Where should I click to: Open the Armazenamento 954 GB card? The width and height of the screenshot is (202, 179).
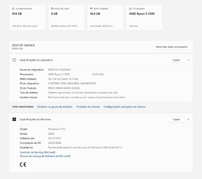(27, 18)
